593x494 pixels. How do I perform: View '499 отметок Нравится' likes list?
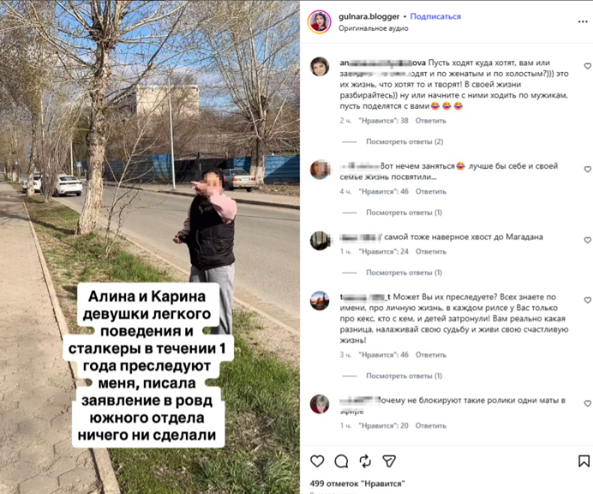click(357, 483)
